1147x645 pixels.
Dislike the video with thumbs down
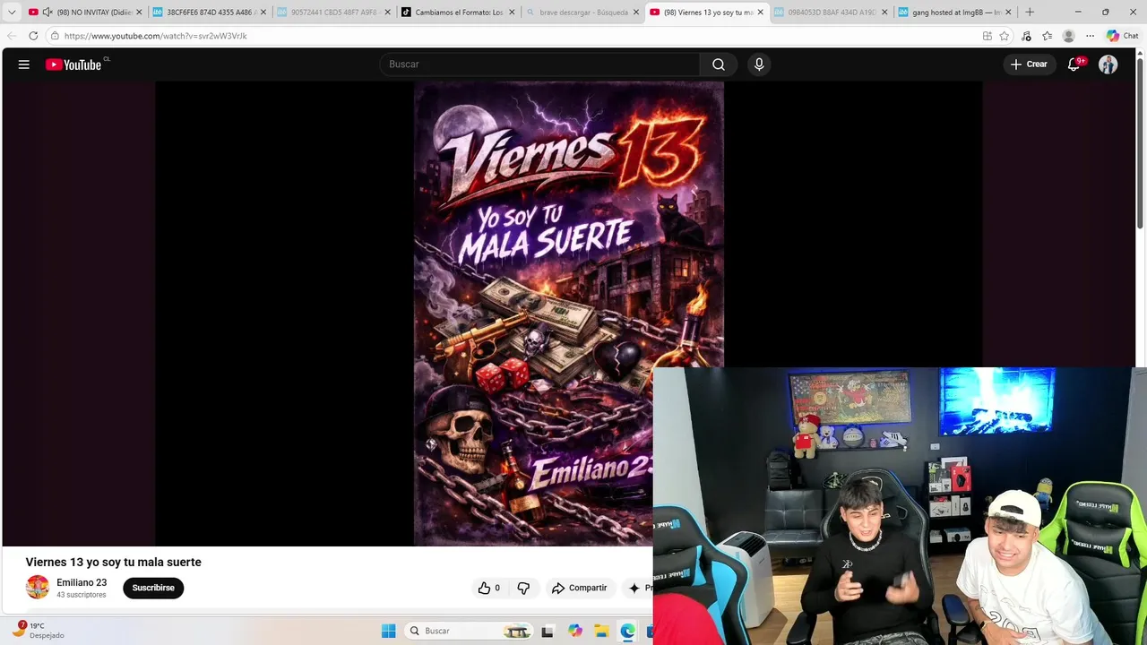tap(523, 588)
